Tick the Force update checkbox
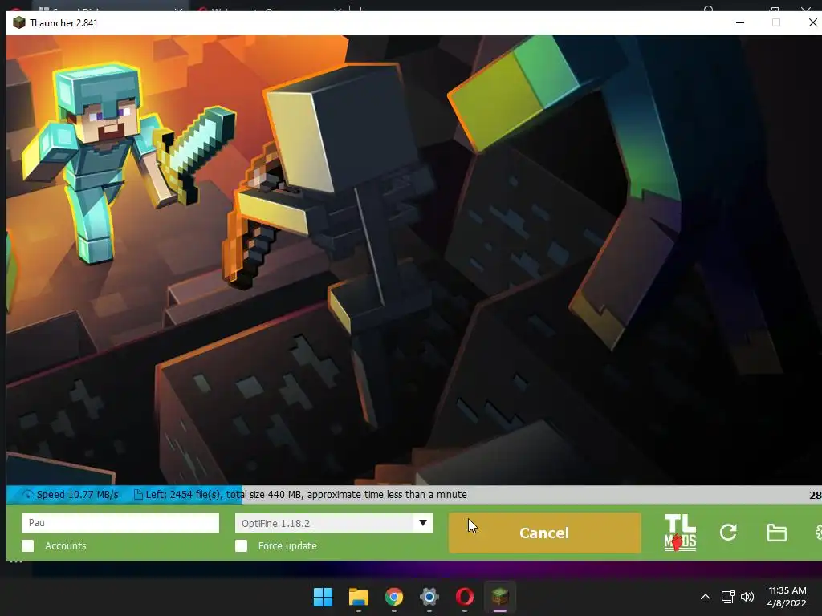822x616 pixels. (241, 545)
